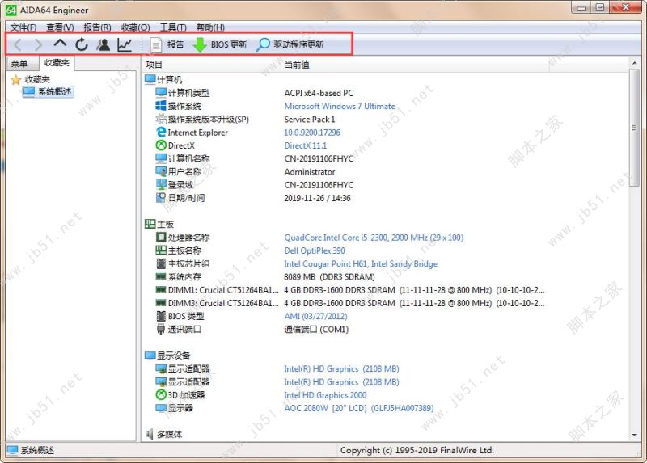Viewport: 647px width, 463px height.
Task: Click the 驱动程序更新 magnifier icon
Action: tap(263, 44)
